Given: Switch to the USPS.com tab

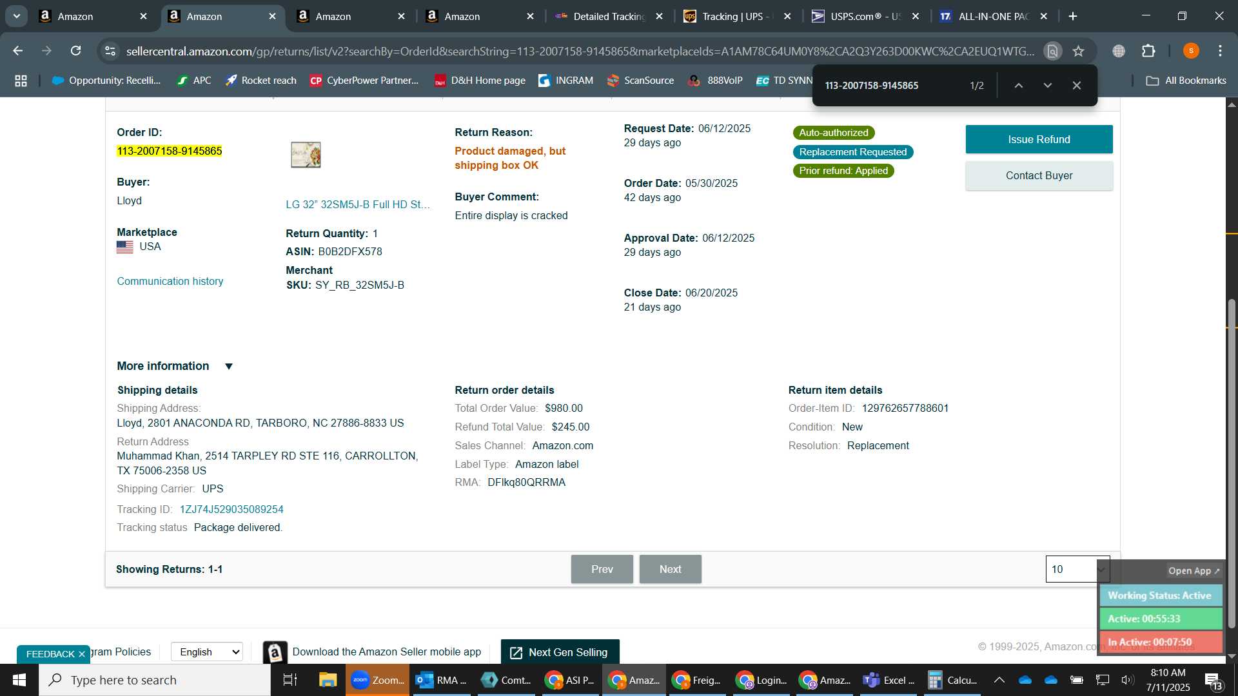Looking at the screenshot, I should [865, 16].
